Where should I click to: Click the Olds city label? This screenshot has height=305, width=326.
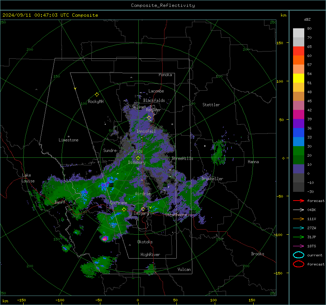pos(138,151)
